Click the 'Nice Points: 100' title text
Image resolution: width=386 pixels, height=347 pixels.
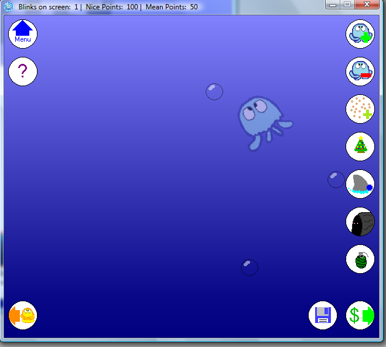(x=111, y=7)
